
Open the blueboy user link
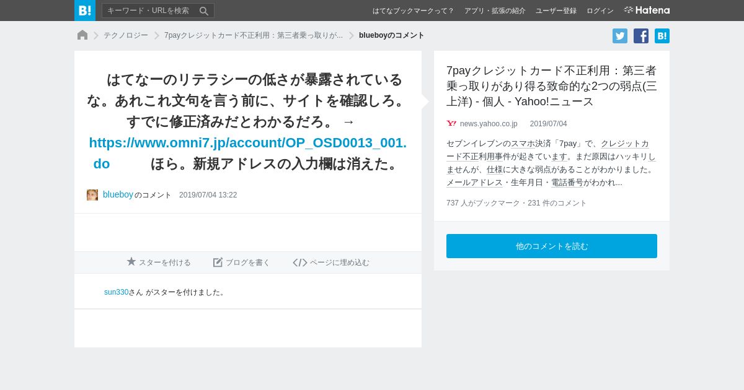tap(118, 194)
